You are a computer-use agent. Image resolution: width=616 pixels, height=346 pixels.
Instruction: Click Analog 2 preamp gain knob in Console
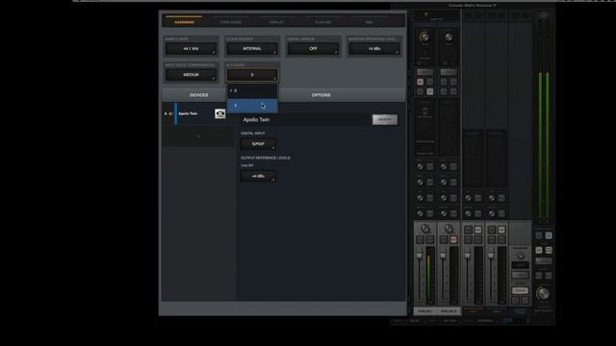pyautogui.click(x=449, y=37)
